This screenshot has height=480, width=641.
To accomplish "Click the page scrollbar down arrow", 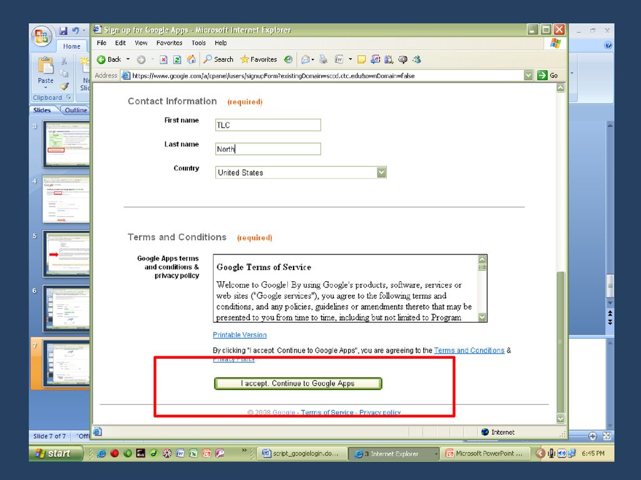I will click(x=560, y=419).
